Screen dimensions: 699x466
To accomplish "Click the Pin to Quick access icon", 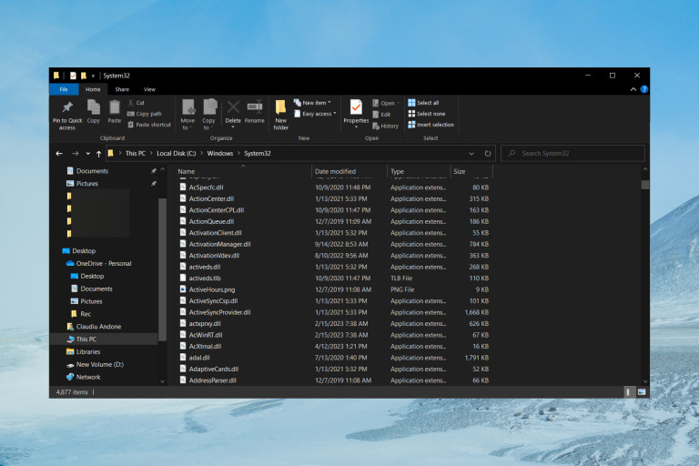I will point(67,108).
